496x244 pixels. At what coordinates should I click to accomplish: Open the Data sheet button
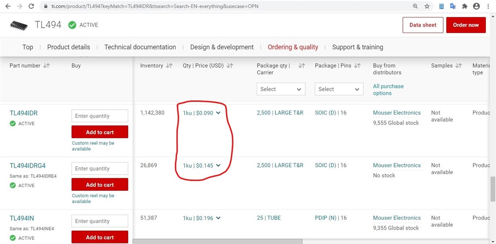click(x=423, y=25)
